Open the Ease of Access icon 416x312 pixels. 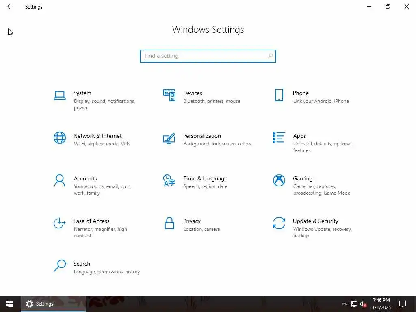pyautogui.click(x=60, y=223)
